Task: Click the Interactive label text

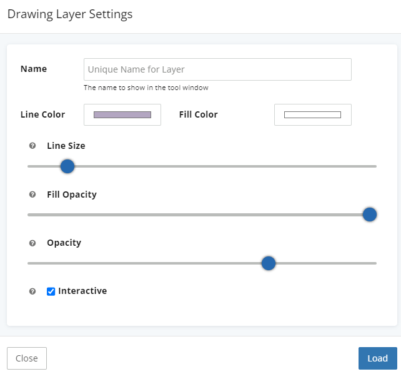Action: tap(82, 291)
